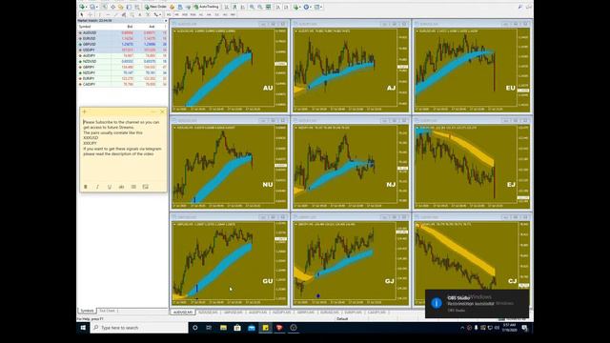Image resolution: width=610 pixels, height=343 pixels.
Task: Click the Zoom Out magnifier icon
Action: click(x=260, y=7)
